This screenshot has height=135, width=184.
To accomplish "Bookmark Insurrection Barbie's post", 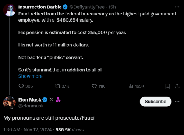I will click(167, 86).
